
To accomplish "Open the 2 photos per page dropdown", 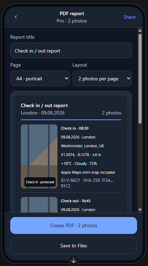I will click(x=102, y=78).
